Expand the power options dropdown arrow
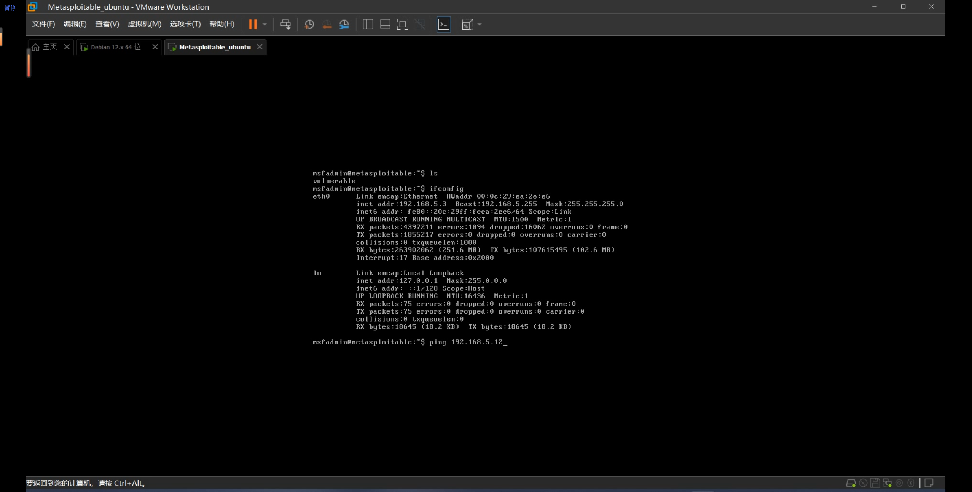 point(265,24)
